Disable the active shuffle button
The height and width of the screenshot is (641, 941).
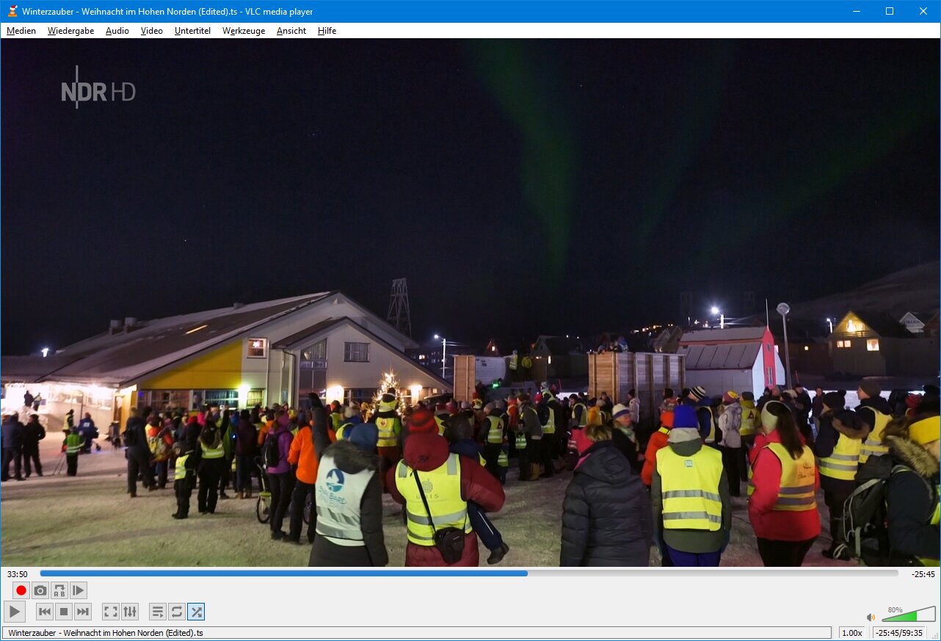pos(196,612)
